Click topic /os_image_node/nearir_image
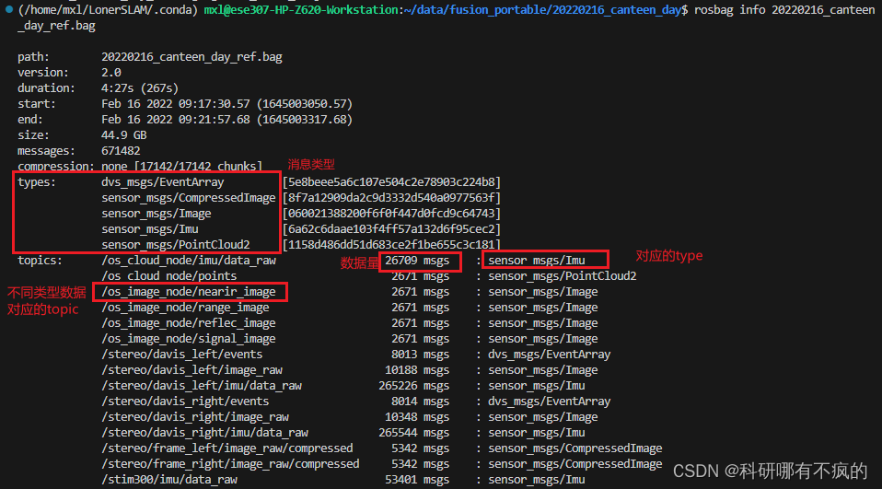 (x=189, y=292)
